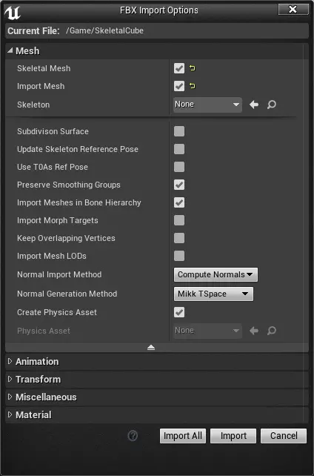Expand the Material section

click(10, 414)
